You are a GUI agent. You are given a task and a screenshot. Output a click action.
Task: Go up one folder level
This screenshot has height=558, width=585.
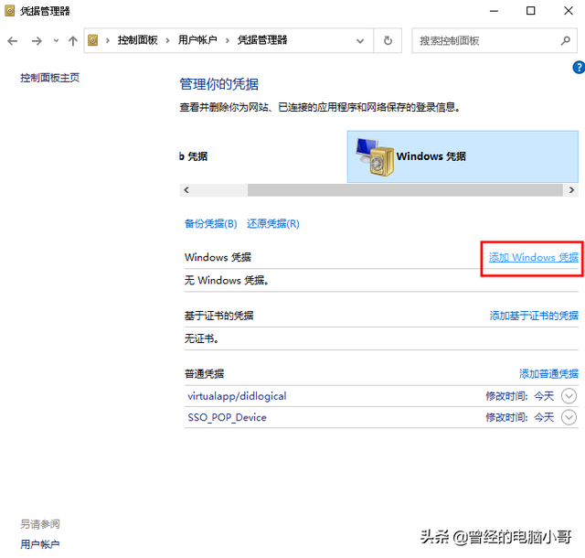(x=73, y=41)
